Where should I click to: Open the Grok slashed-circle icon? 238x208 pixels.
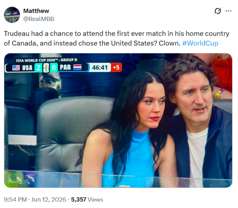(218, 11)
